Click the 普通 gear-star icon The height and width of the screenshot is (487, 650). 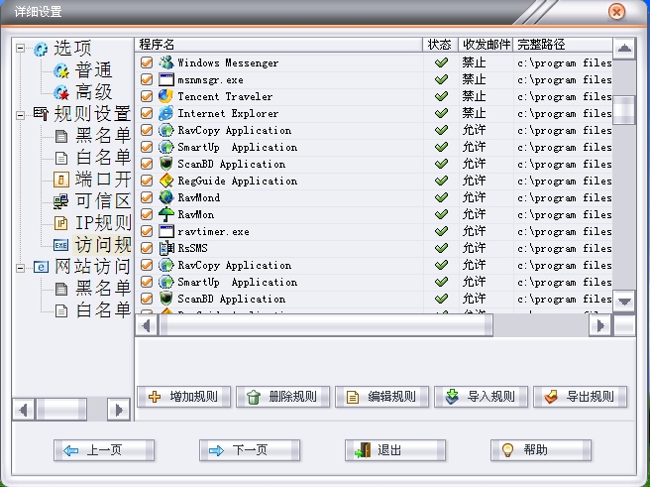pos(61,70)
